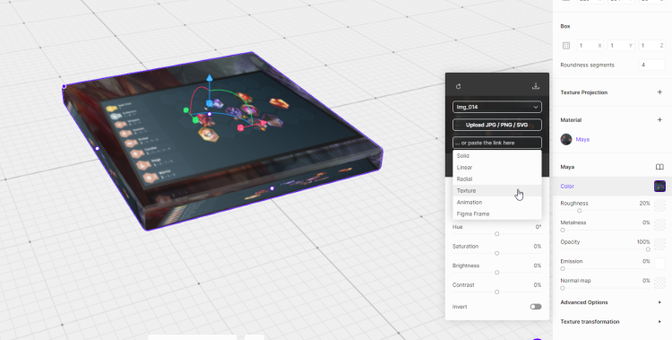Click the Hue 0° value
The width and height of the screenshot is (672, 340).
click(538, 227)
